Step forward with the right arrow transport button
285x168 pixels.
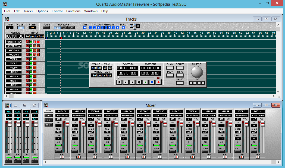click(x=132, y=82)
